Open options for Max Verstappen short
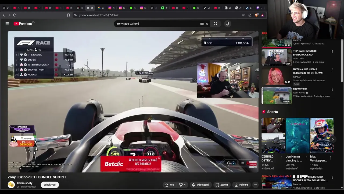This screenshot has height=194, width=344. click(x=330, y=158)
